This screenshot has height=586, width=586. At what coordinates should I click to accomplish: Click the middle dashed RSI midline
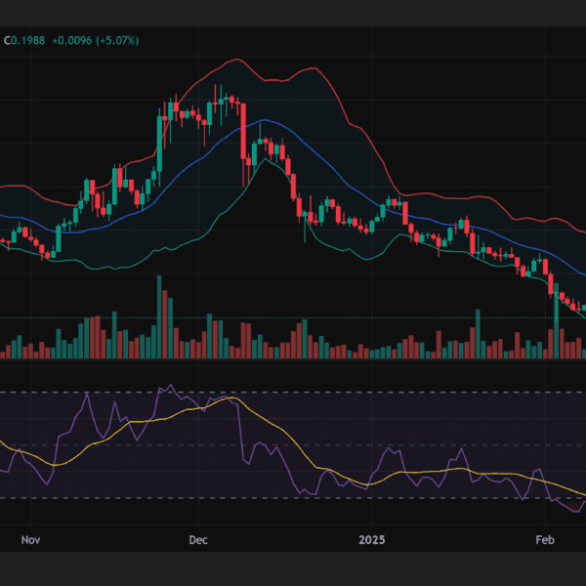tap(293, 445)
